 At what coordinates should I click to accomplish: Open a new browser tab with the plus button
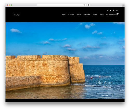[x=123, y=6]
